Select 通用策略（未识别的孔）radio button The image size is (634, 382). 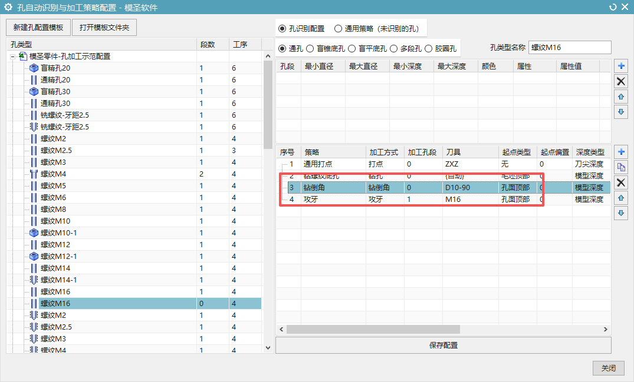(x=338, y=29)
